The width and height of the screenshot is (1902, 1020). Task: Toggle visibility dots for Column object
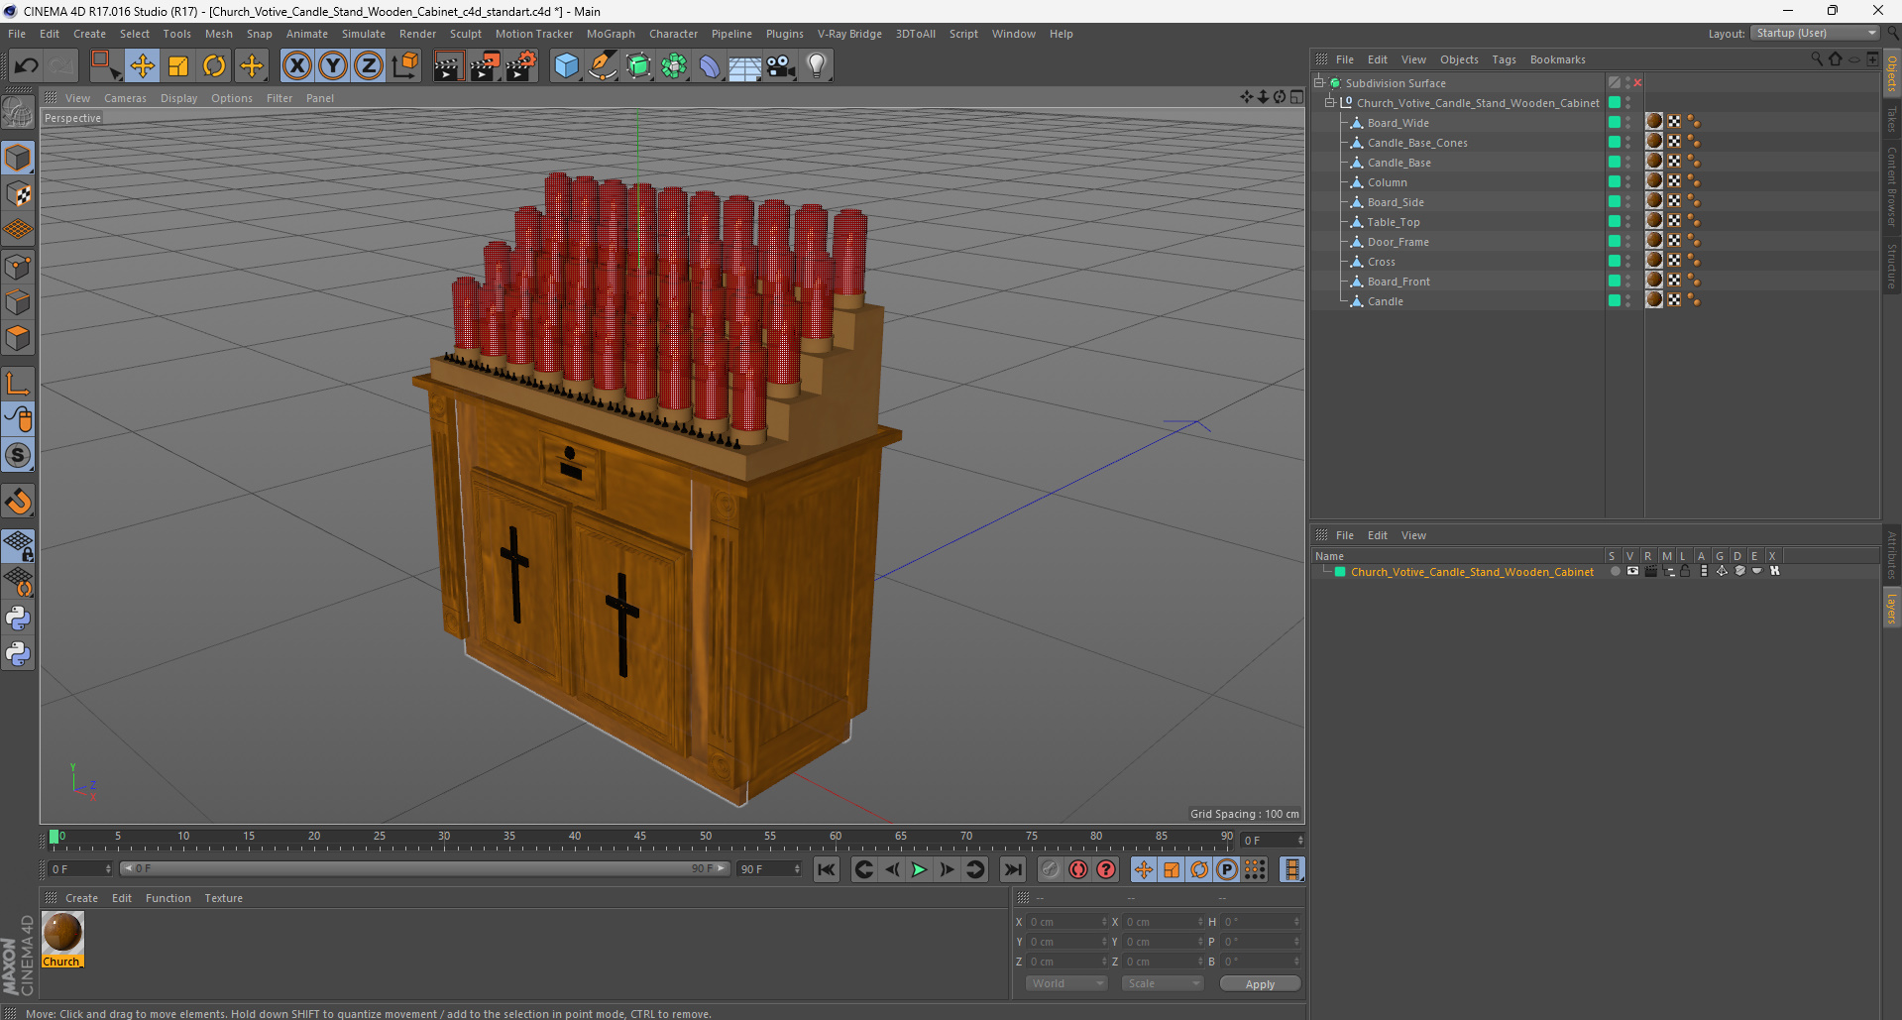(x=1628, y=181)
